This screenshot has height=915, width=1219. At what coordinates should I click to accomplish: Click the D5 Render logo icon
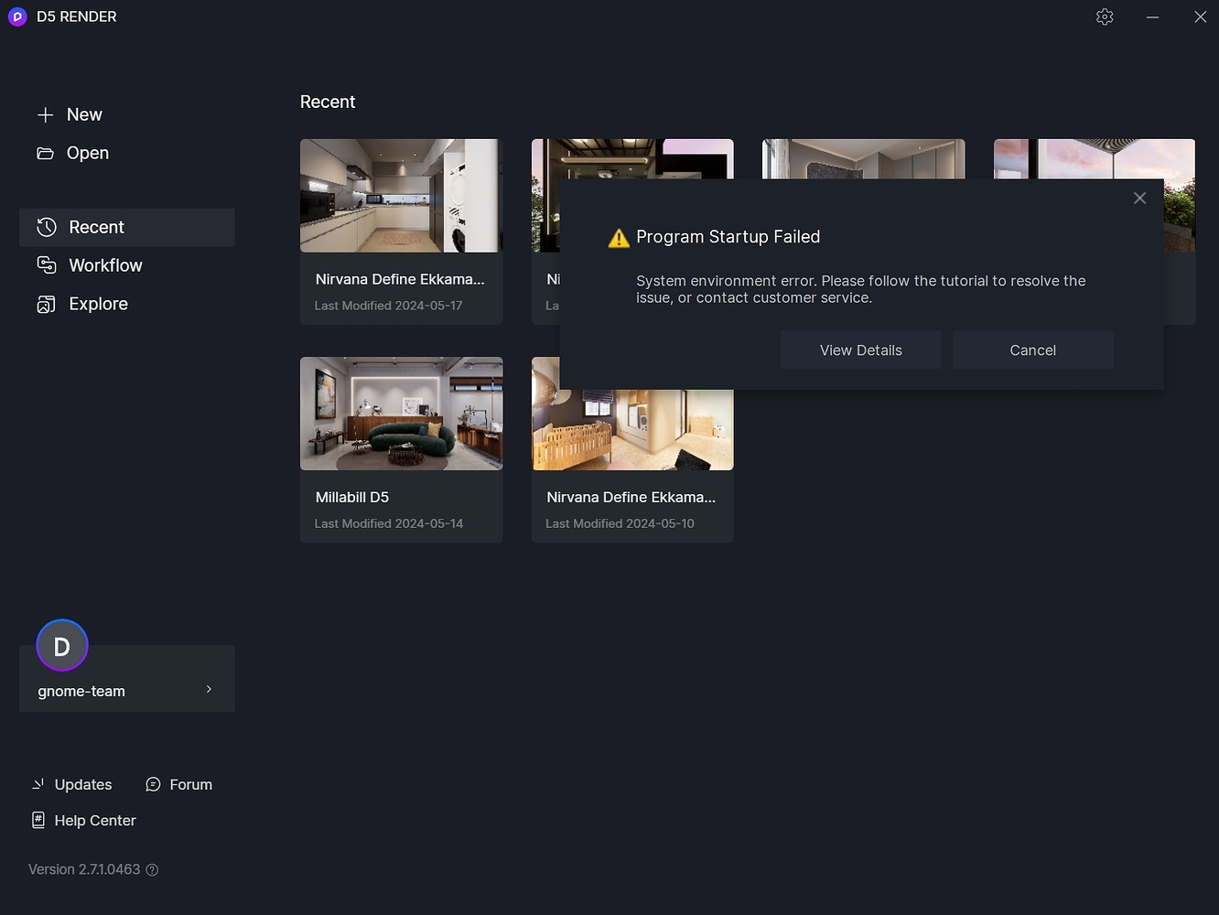(17, 16)
